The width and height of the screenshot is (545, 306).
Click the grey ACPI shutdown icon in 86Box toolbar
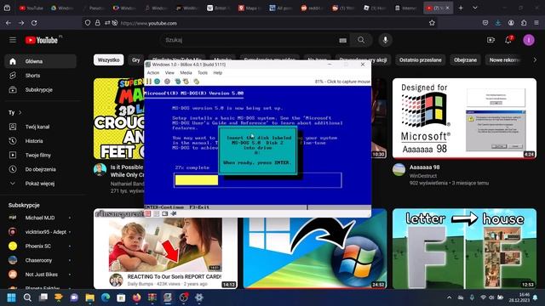tap(167, 82)
